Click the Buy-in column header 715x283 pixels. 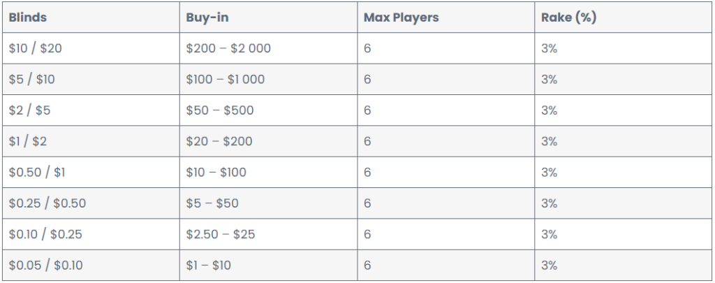(268, 17)
